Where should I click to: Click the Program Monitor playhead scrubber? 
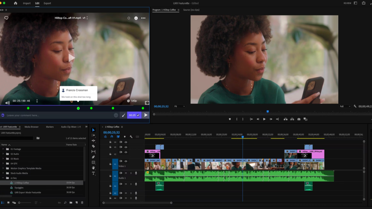click(268, 112)
